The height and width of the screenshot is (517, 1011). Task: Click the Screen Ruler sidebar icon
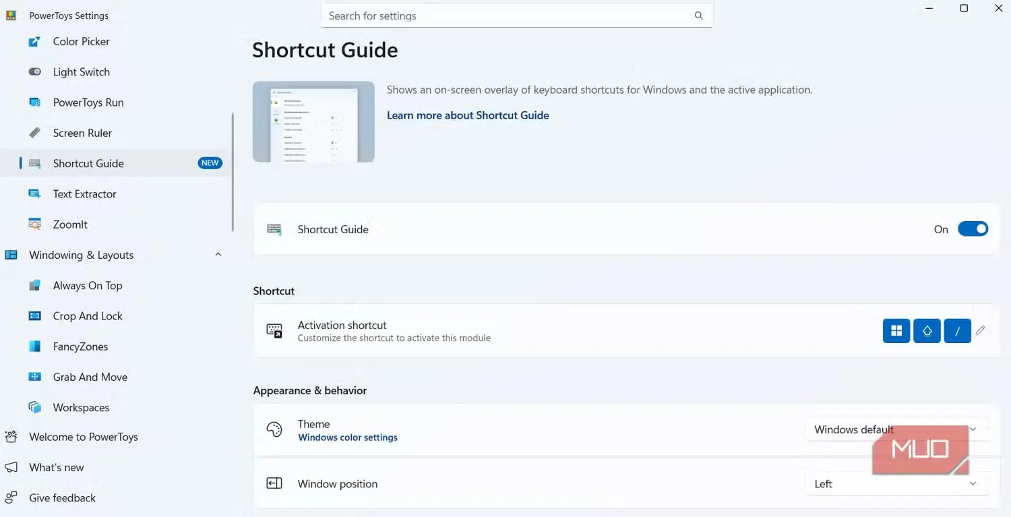(x=34, y=133)
